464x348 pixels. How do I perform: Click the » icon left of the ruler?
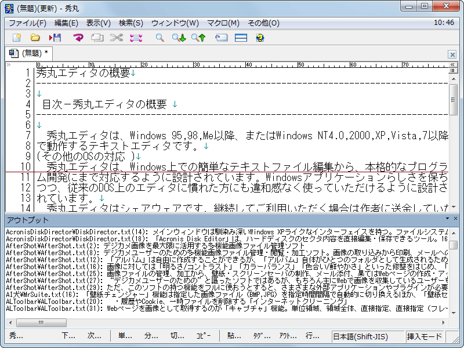click(x=9, y=64)
